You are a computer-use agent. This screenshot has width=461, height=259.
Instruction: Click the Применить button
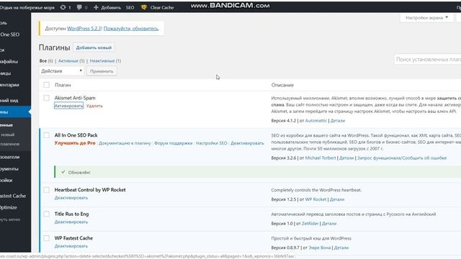point(102,71)
